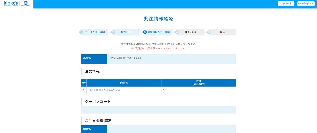Viewport: 317px width, 133px height.
Task: Click the step 3 number circle
Action: pyautogui.click(x=145, y=32)
